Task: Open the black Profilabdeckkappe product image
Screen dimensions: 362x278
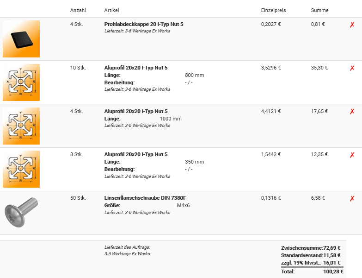Action: pyautogui.click(x=21, y=39)
